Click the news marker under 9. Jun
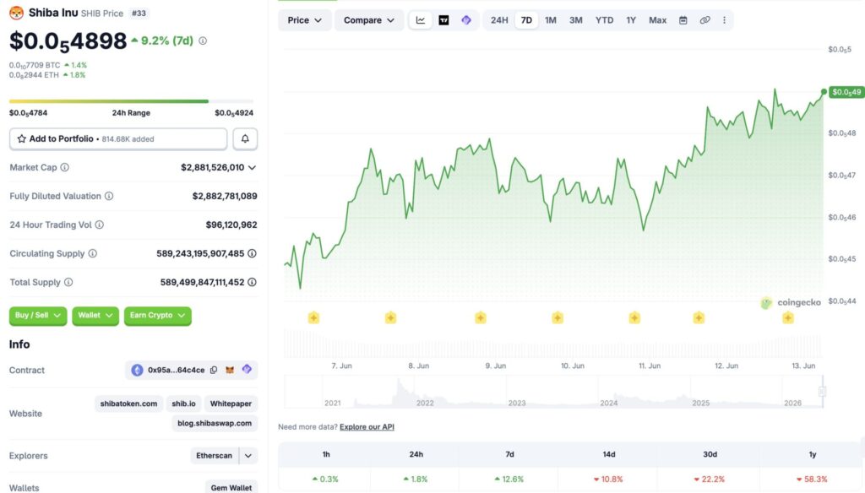The width and height of the screenshot is (865, 493). [481, 317]
